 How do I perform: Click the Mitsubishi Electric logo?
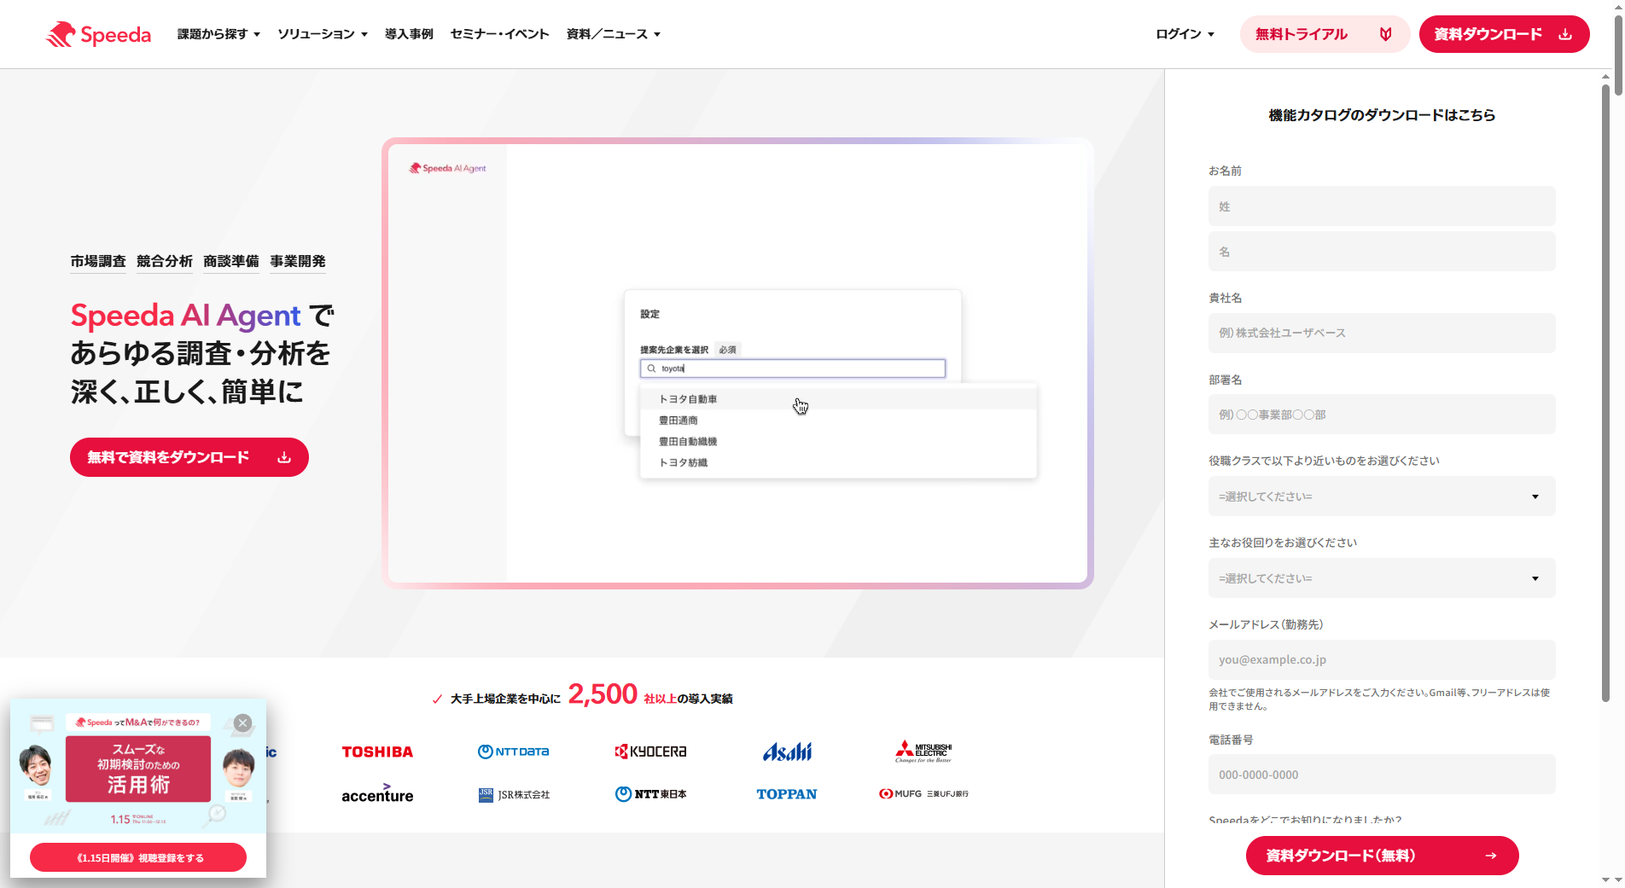(923, 752)
